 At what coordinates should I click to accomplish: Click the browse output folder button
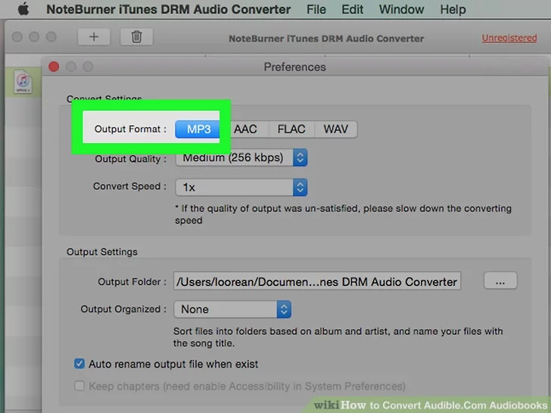pos(500,281)
